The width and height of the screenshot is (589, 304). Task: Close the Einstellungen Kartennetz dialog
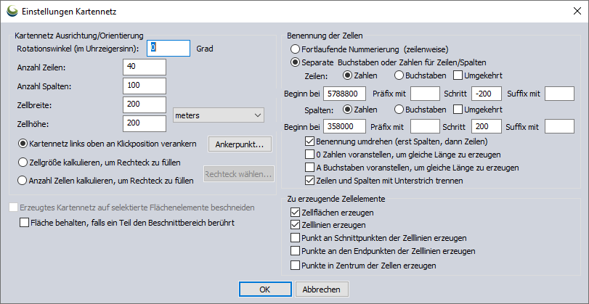[x=577, y=11]
